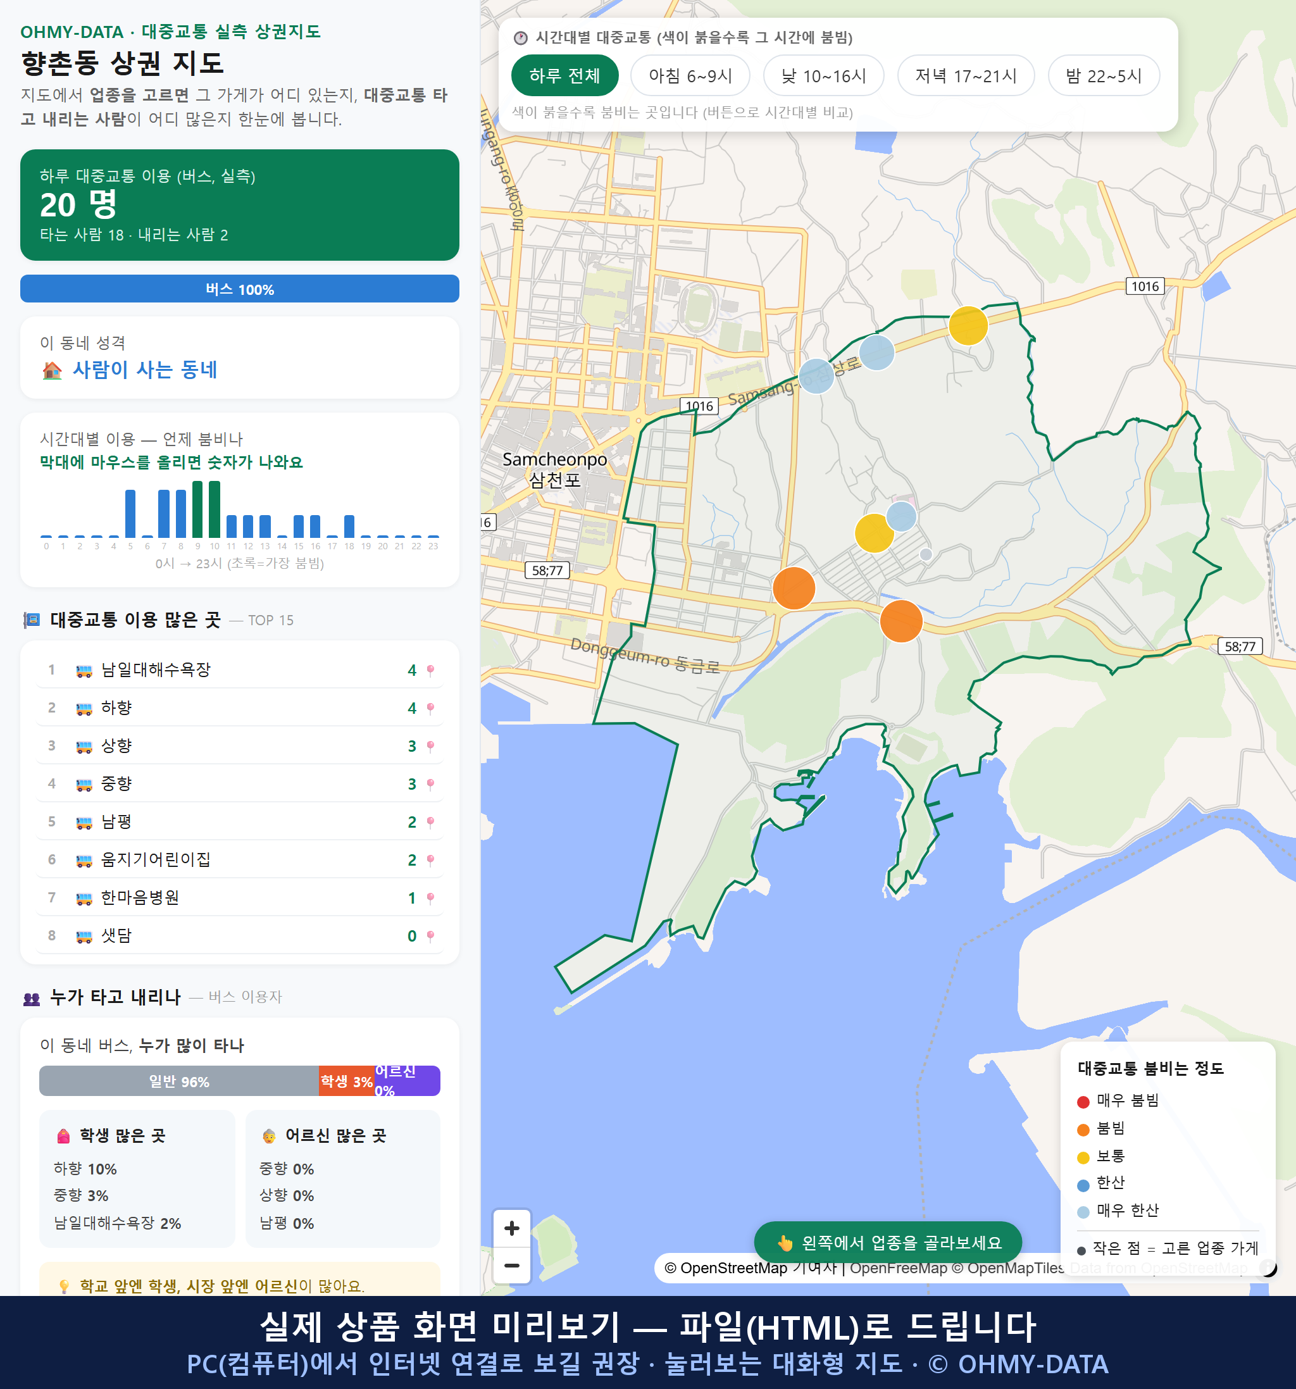Viewport: 1296px width, 1389px height.
Task: Click the 어르신 0% purple segment
Action: pos(408,1081)
